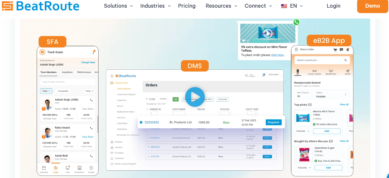This screenshot has width=389, height=178.
Task: Click the orange Demo button
Action: (372, 6)
